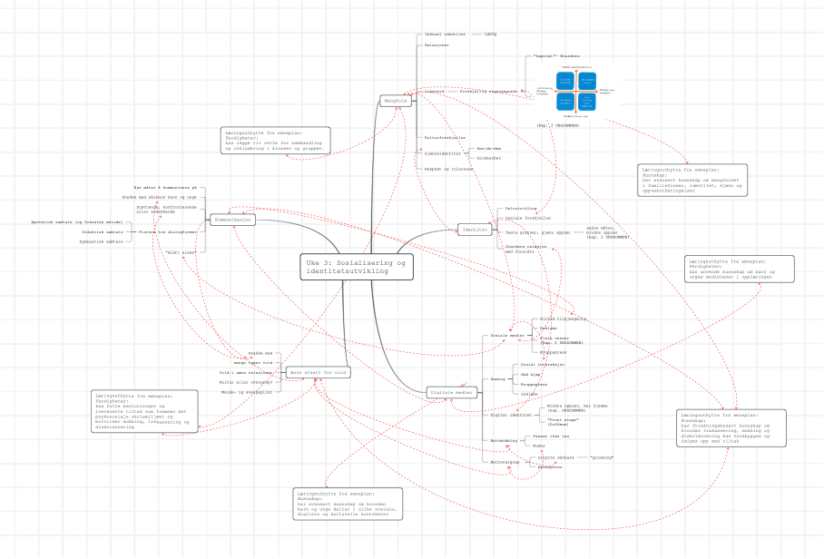Click the Usikkerhet sub-item
The height and width of the screenshot is (559, 824).
489,158
